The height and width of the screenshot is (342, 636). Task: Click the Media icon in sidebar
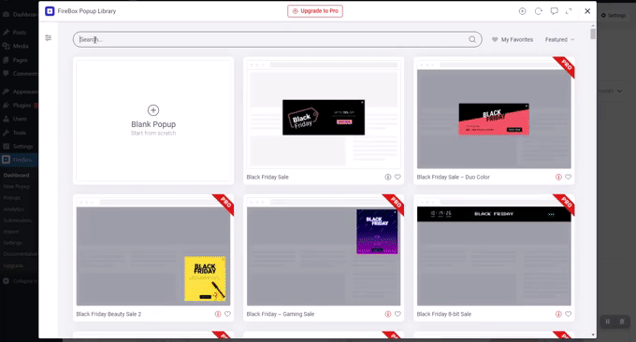[6, 46]
